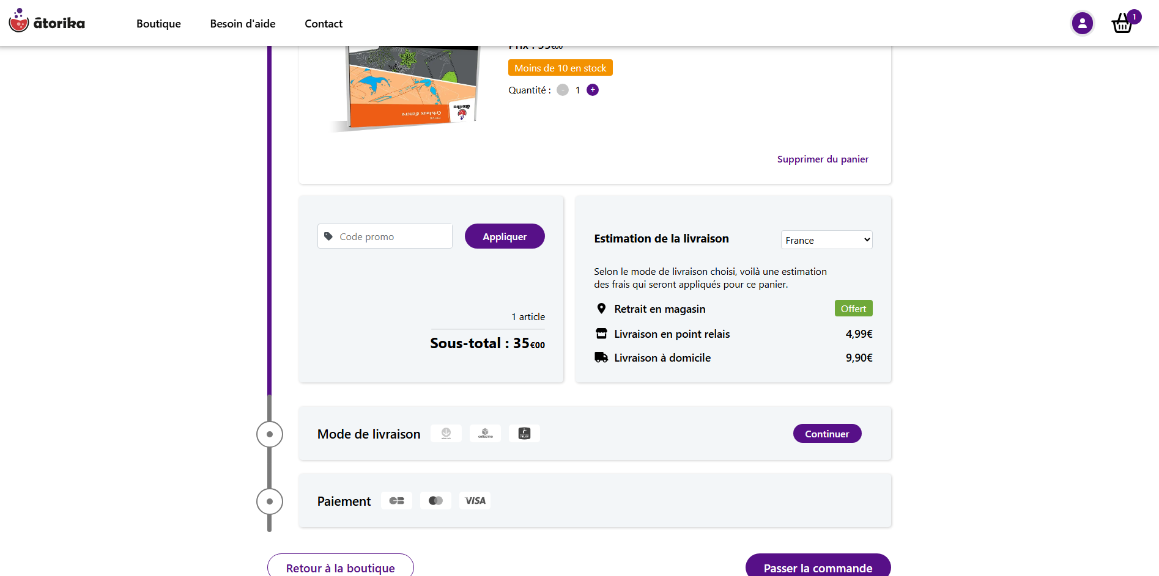Click the Code promo input field
Screen dimensions: 1159x576
click(391, 236)
